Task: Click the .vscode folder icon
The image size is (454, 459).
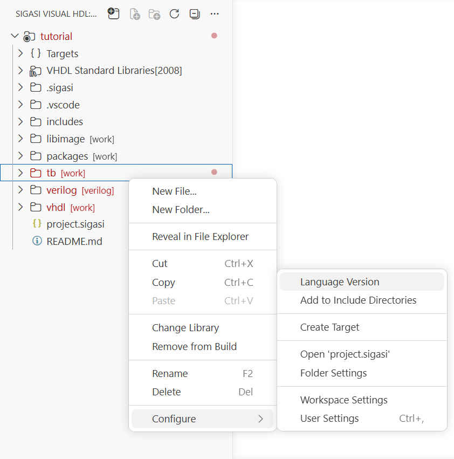Action: tap(36, 105)
